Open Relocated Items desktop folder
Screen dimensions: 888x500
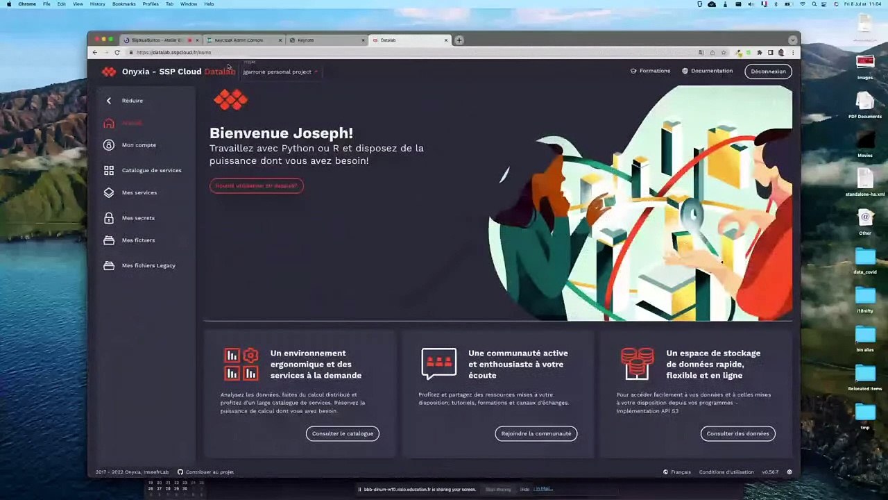click(x=865, y=376)
